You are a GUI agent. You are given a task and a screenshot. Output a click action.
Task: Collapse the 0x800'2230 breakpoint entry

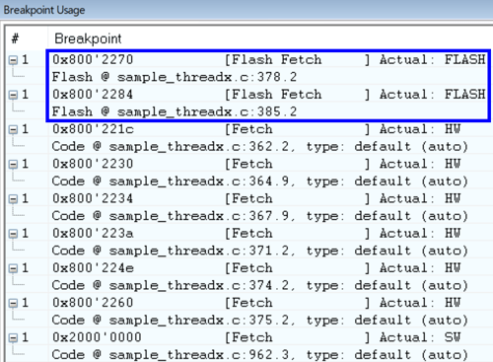tap(13, 165)
